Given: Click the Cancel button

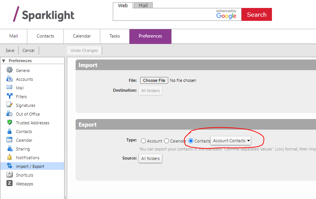Looking at the screenshot, I should tap(28, 50).
